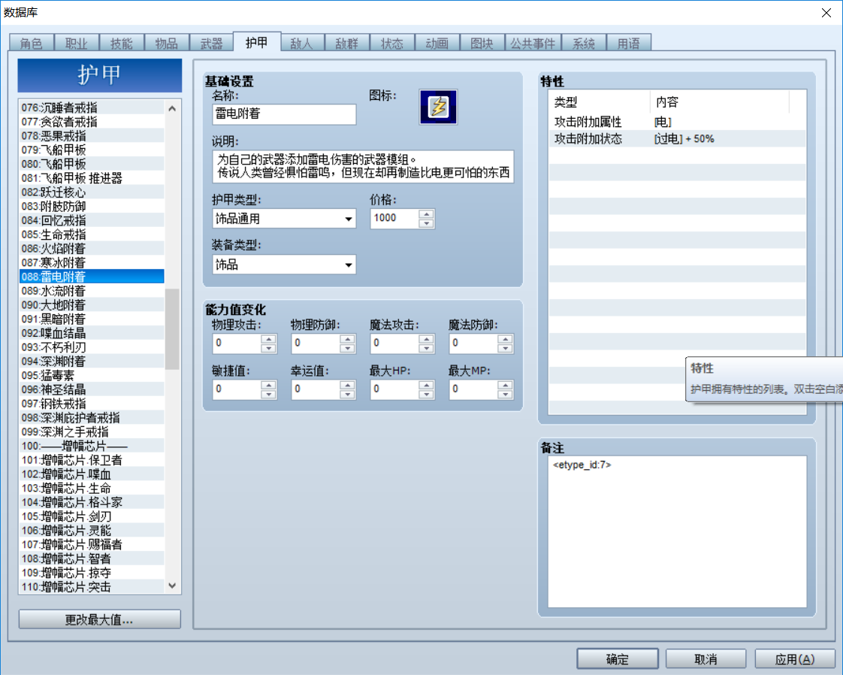843x675 pixels.
Task: Select the 攻击附加状态 [过电] + 50% row
Action: (x=678, y=139)
